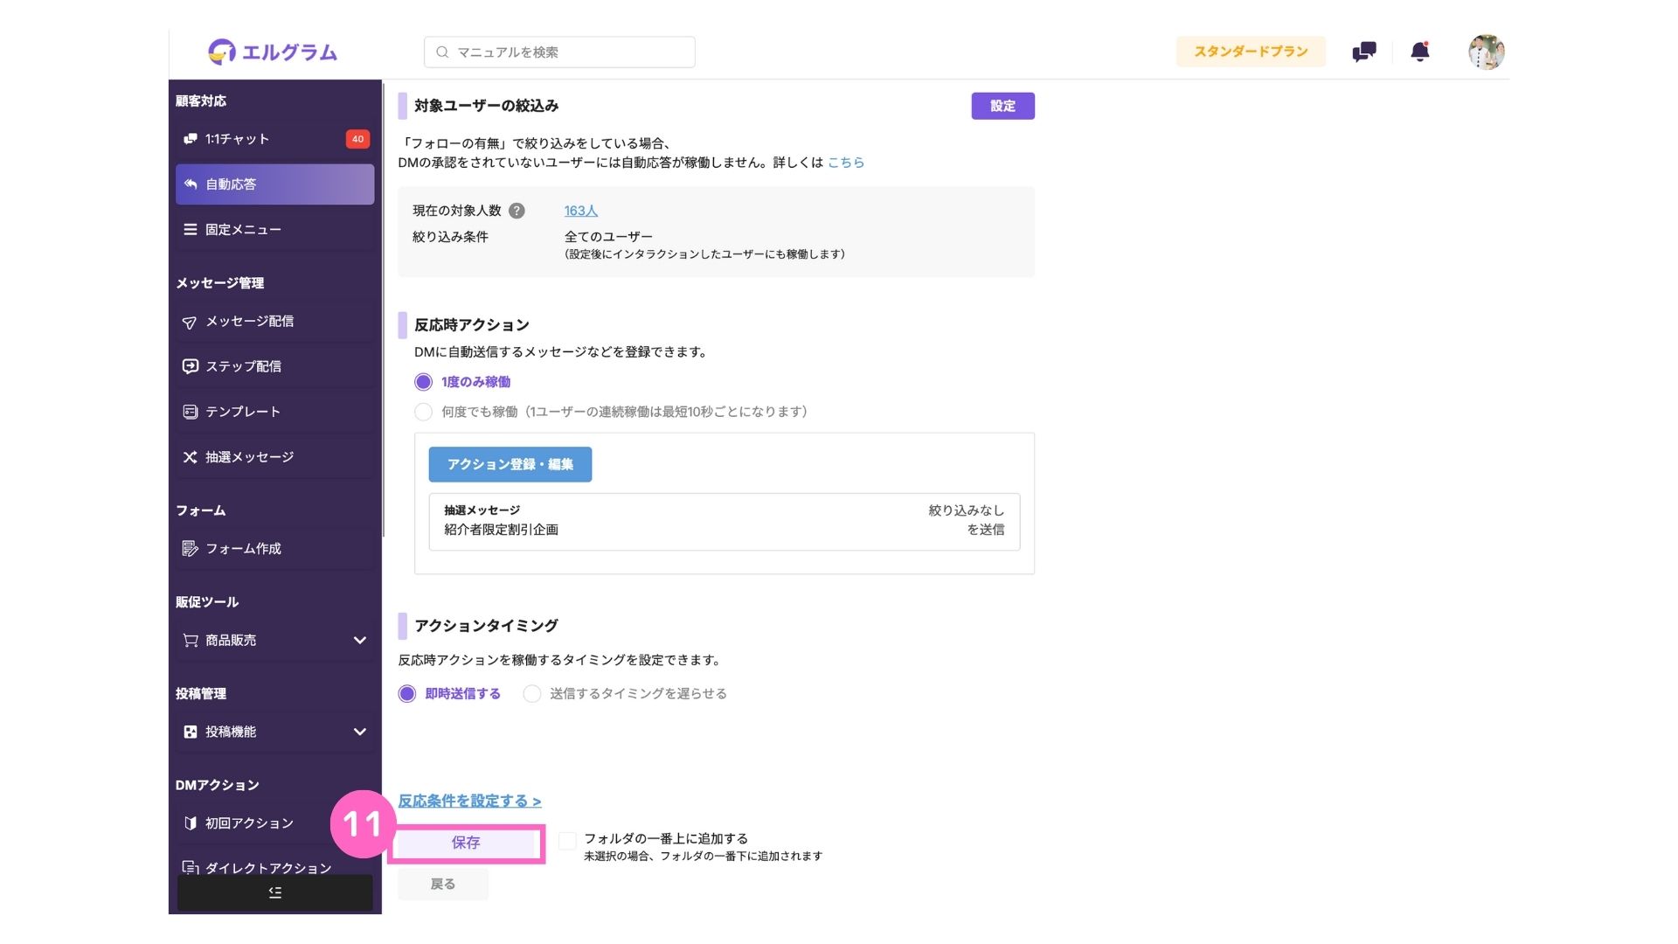This screenshot has width=1678, height=944.
Task: Follow the こちら link
Action: click(x=845, y=163)
